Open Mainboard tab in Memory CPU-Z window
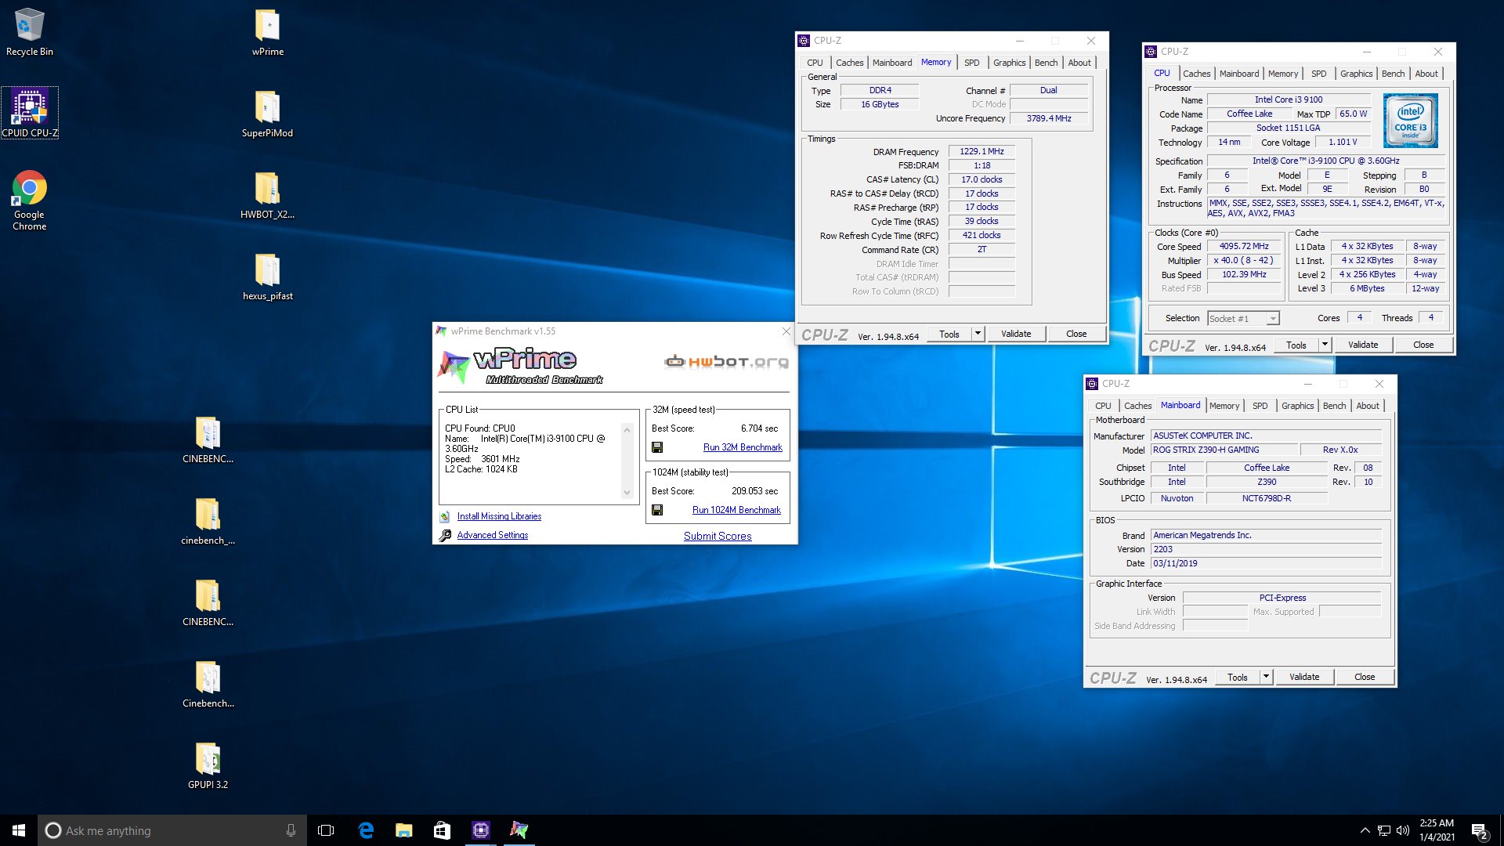This screenshot has height=846, width=1504. [x=892, y=63]
